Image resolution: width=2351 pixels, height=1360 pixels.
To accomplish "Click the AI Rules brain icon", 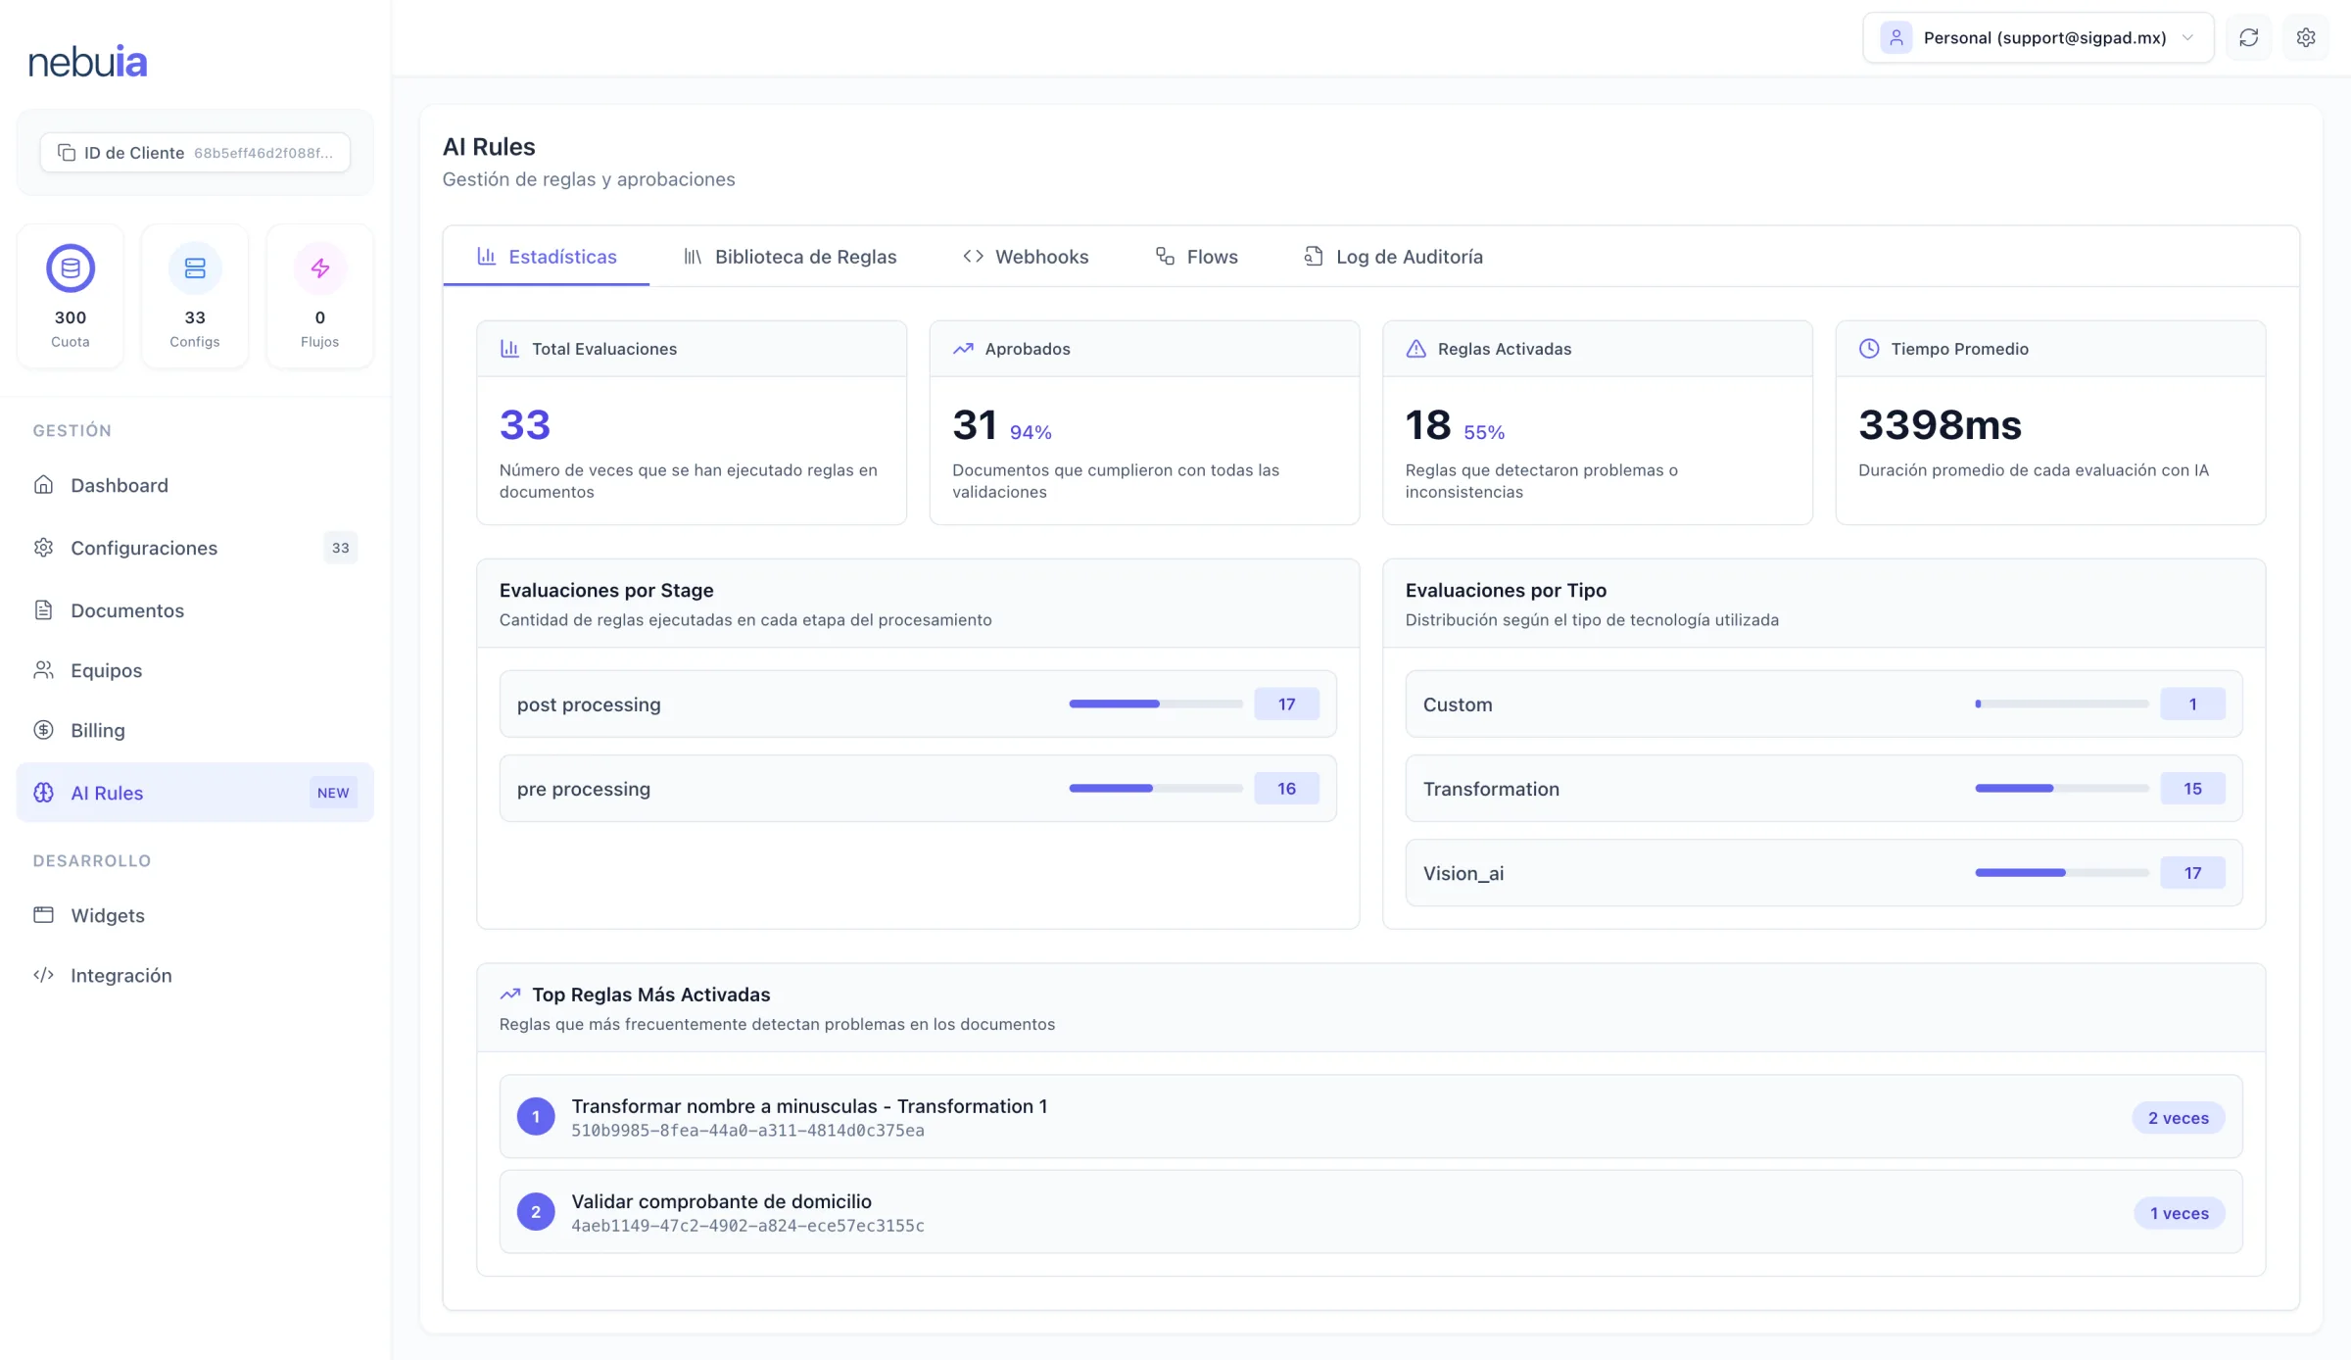I will point(43,793).
